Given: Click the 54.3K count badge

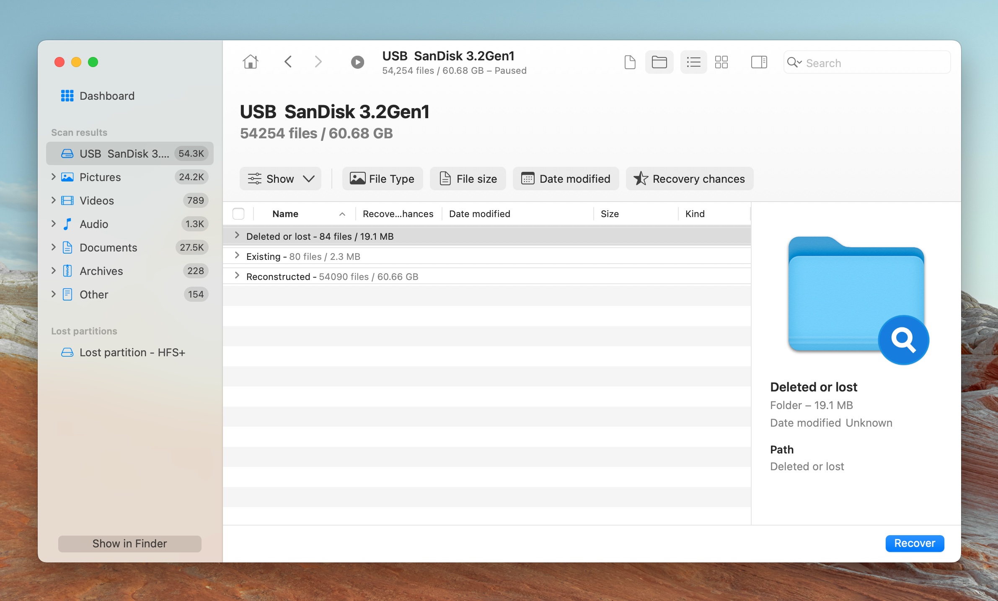Looking at the screenshot, I should click(191, 153).
